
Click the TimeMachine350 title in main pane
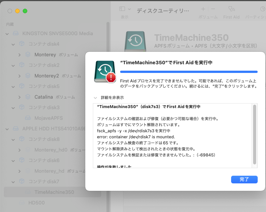191,37
